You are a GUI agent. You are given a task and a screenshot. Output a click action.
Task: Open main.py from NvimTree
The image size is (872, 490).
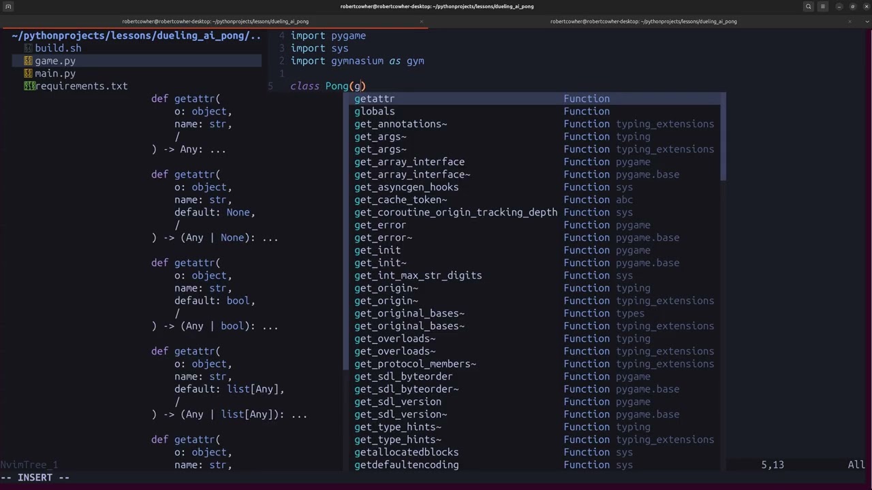click(x=55, y=73)
